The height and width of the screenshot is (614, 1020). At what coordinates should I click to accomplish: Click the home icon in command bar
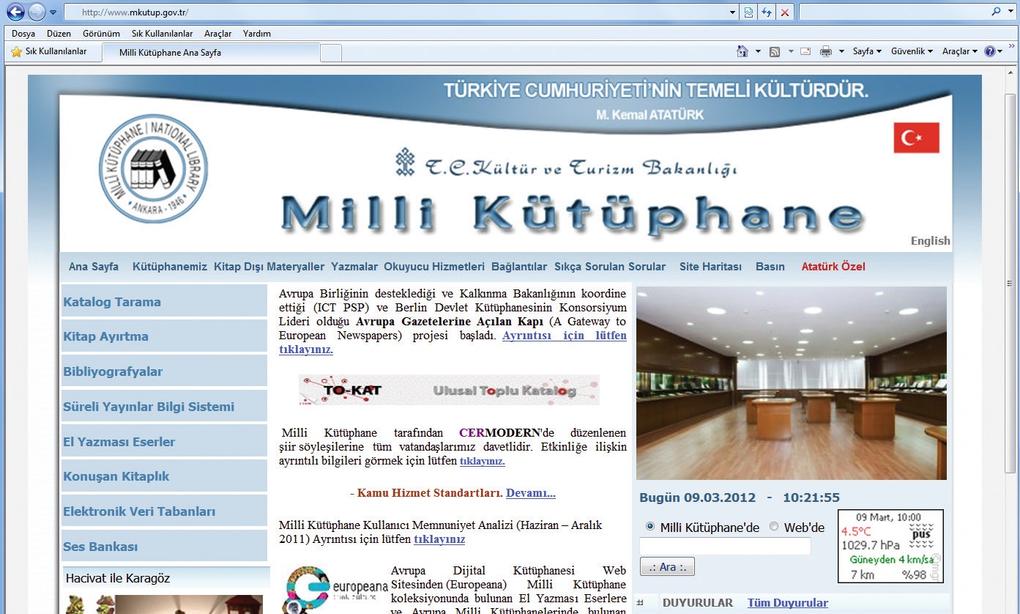pyautogui.click(x=742, y=51)
